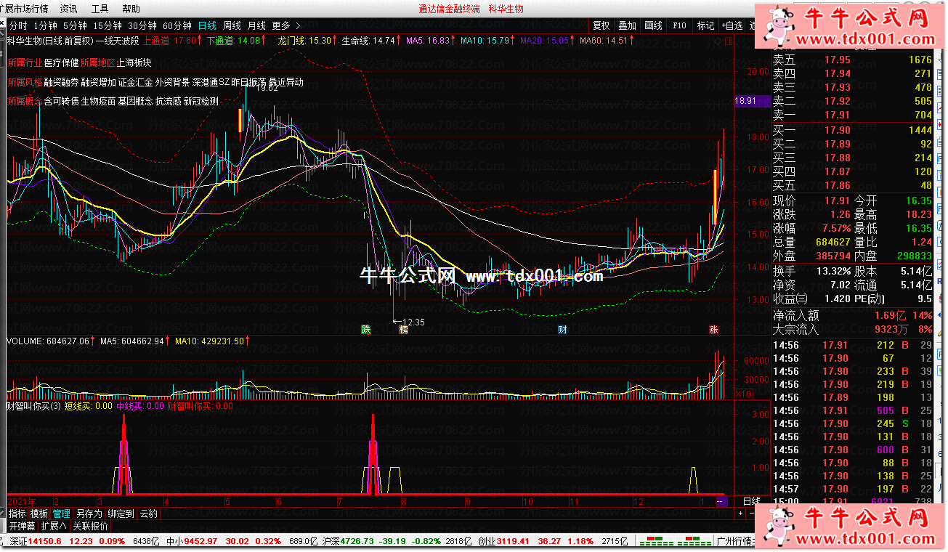Click the 广州行情 server label
Image resolution: width=948 pixels, height=552 pixels.
(x=736, y=541)
